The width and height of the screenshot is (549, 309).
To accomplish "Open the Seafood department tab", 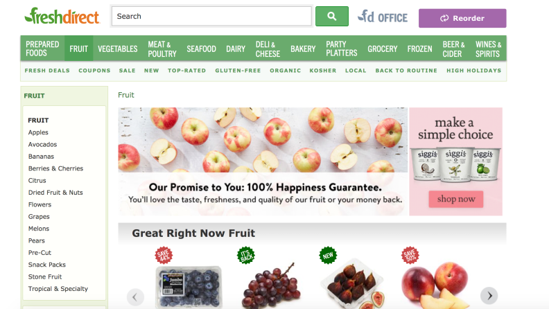I will 201,48.
